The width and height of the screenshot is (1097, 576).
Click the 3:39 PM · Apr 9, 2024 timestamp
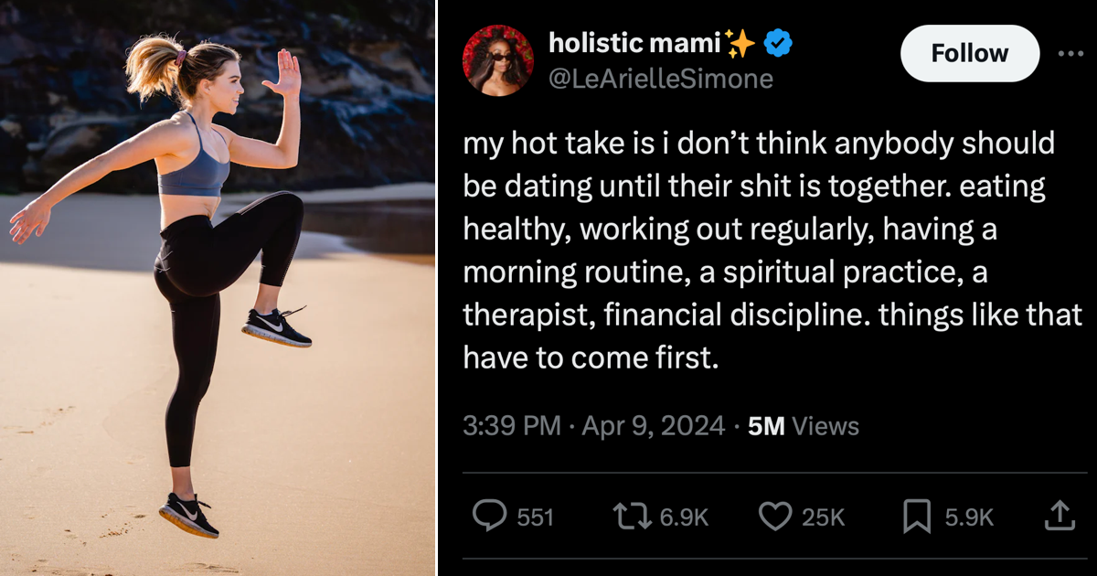tap(594, 426)
